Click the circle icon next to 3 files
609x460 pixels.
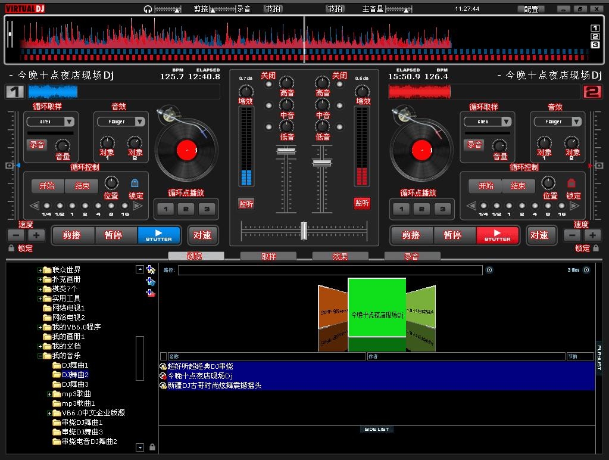pos(586,270)
